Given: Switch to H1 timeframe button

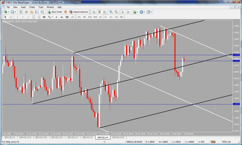Looking at the screenshot, I should click(100, 17).
